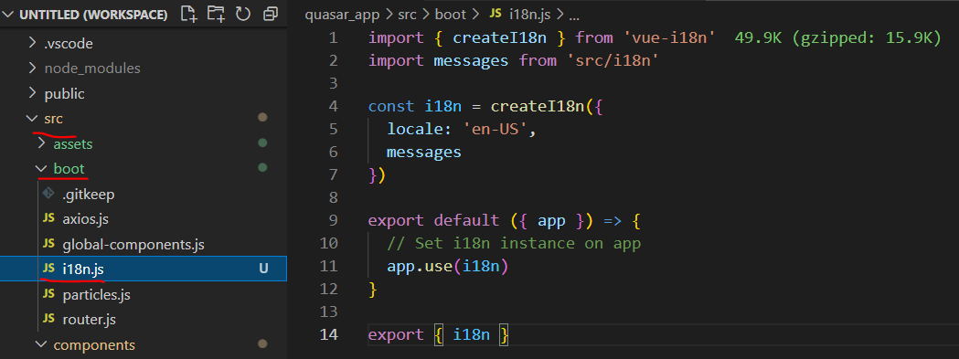Collapse the boot folder
This screenshot has height=359, width=959.
41,168
